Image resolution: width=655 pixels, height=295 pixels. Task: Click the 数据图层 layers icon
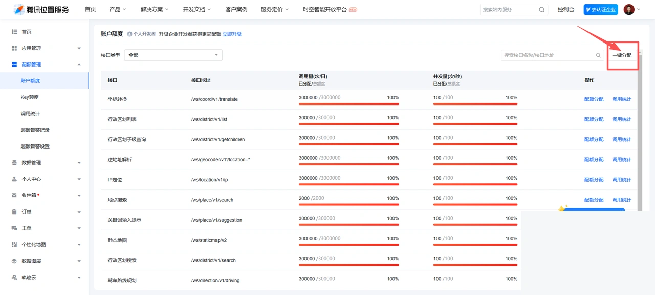pyautogui.click(x=14, y=261)
